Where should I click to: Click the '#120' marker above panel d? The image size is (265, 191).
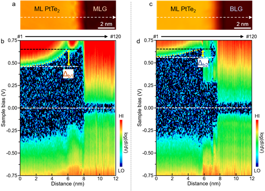252,36
